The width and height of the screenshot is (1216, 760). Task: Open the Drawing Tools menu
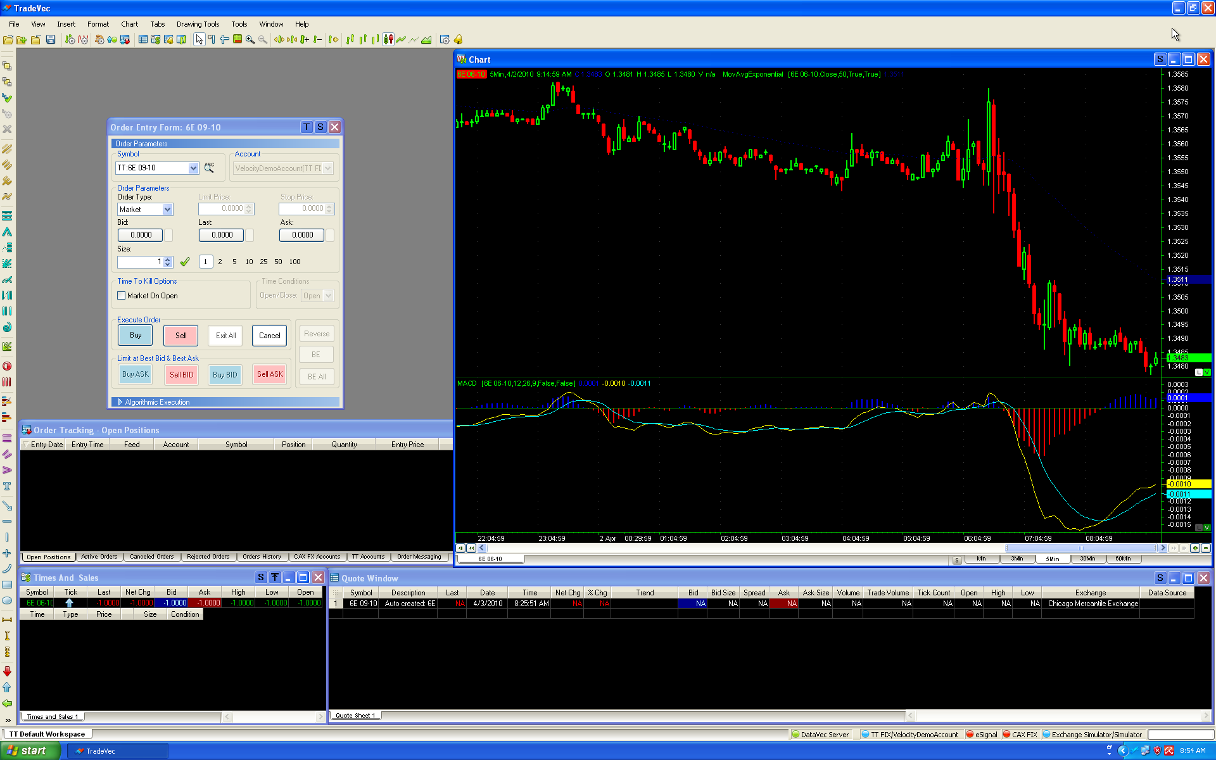tap(198, 24)
